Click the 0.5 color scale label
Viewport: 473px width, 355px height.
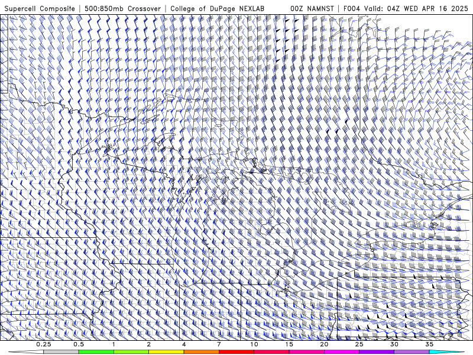click(79, 344)
